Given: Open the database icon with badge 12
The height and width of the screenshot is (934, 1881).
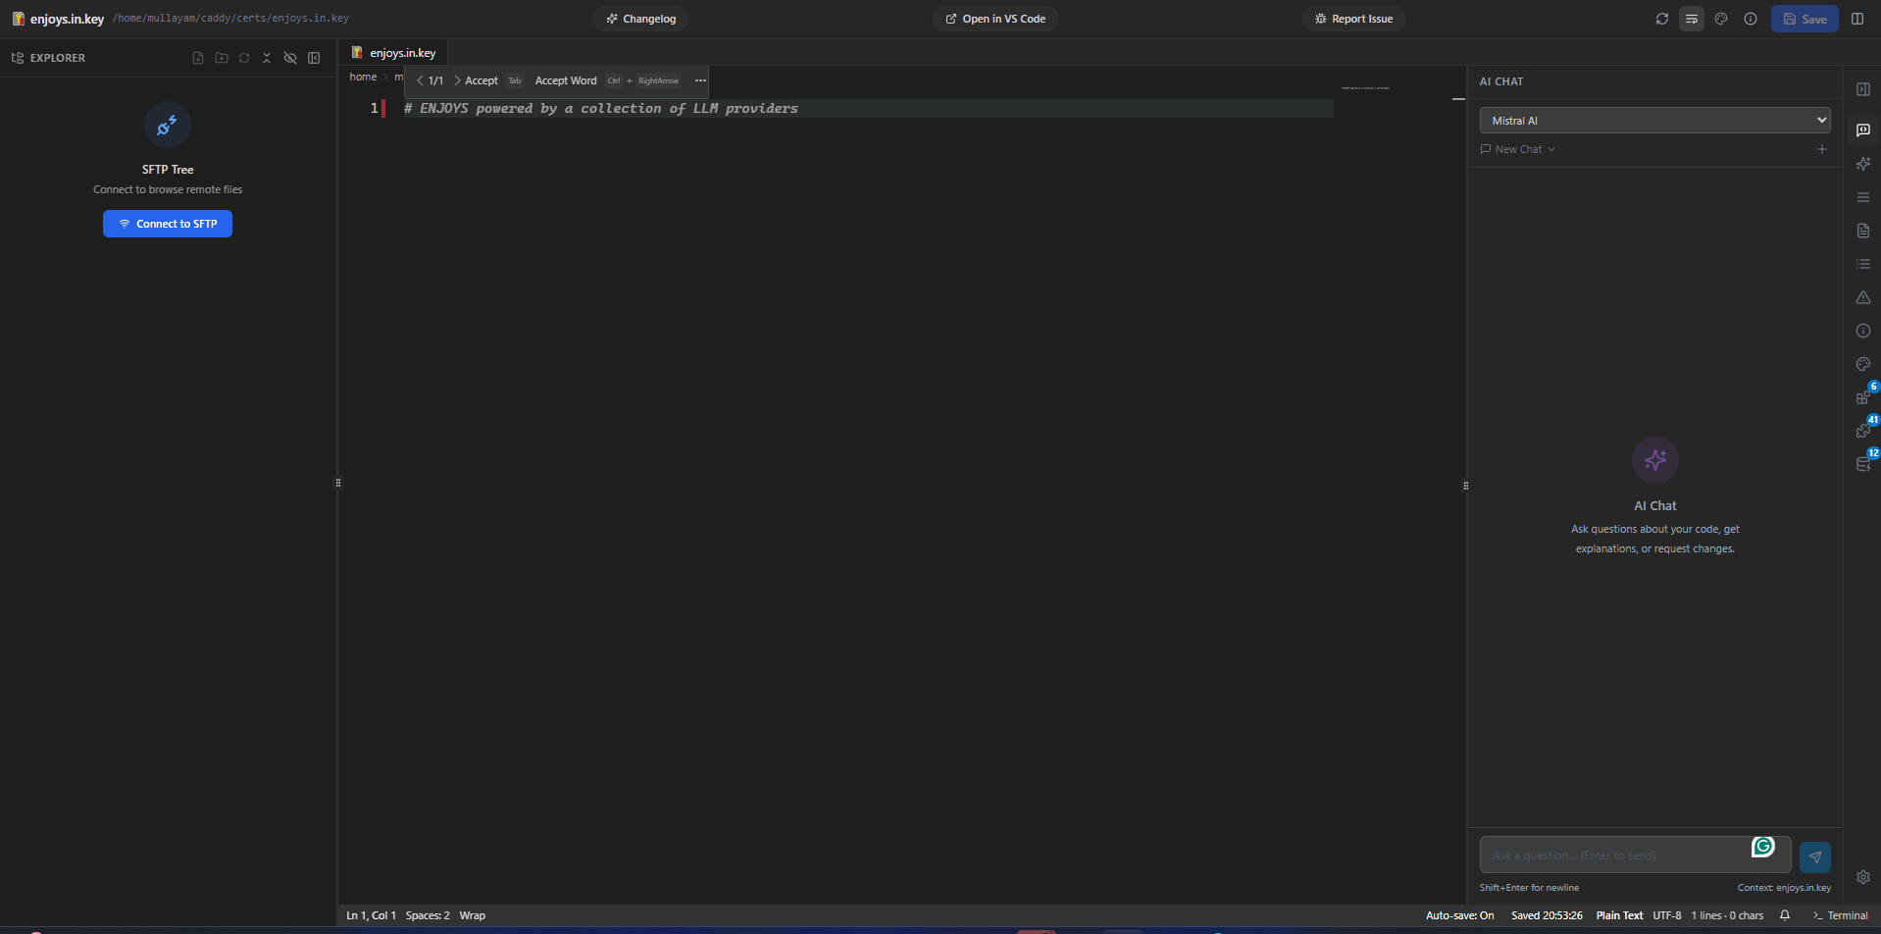Looking at the screenshot, I should [1863, 463].
